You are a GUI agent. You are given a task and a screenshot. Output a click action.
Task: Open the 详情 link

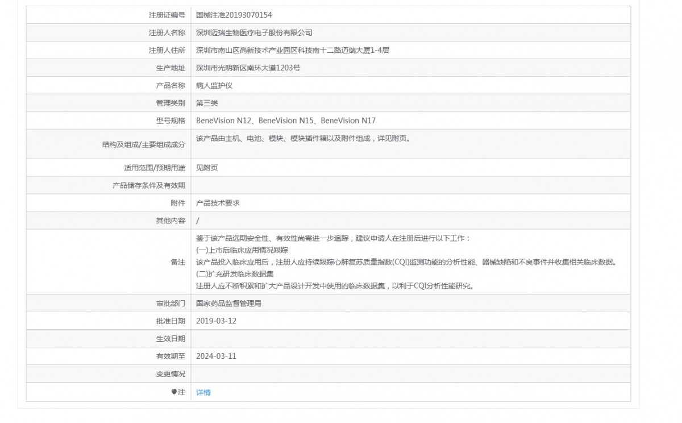point(203,392)
